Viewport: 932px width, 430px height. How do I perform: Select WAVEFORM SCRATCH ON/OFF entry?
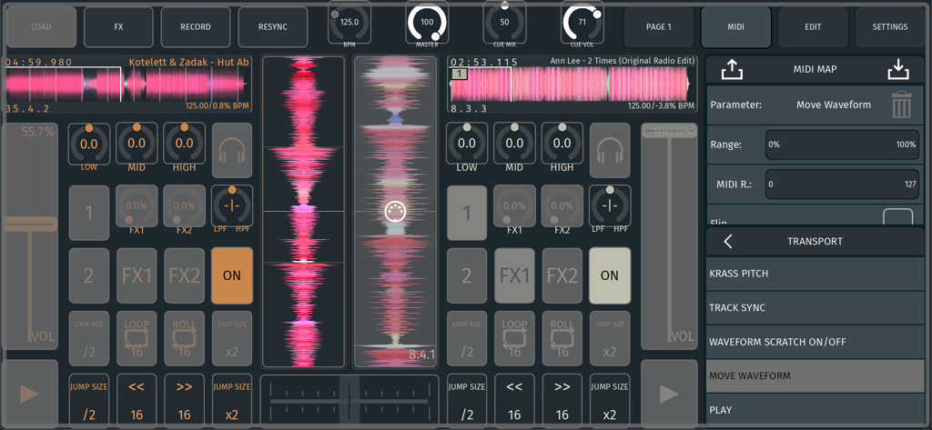pyautogui.click(x=815, y=342)
